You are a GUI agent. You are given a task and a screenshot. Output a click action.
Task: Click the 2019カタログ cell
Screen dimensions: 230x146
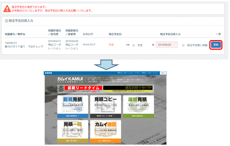89,45
